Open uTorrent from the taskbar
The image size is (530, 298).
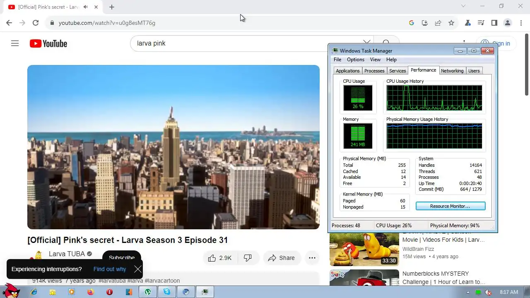(x=148, y=292)
